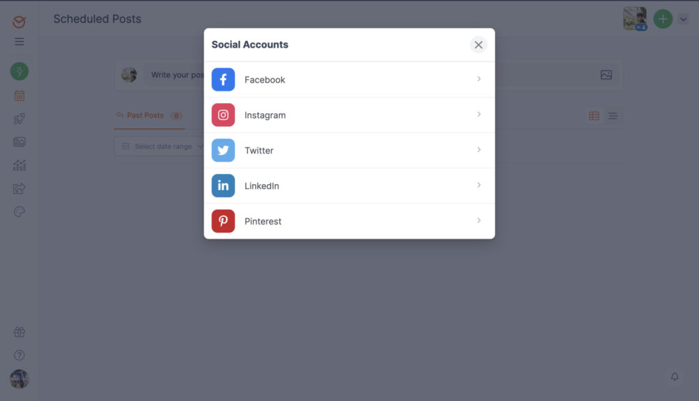This screenshot has width=699, height=401.
Task: Choose Instagram from Social Accounts list
Action: tap(349, 115)
